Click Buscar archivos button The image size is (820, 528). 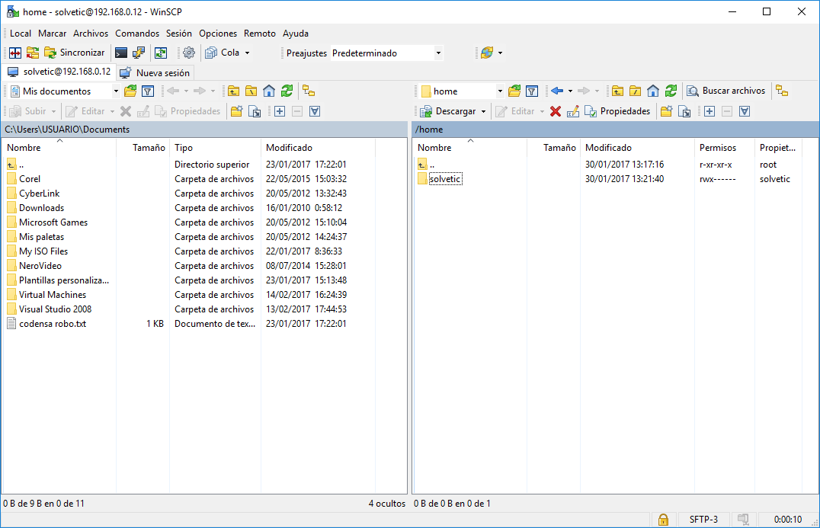[x=726, y=91]
